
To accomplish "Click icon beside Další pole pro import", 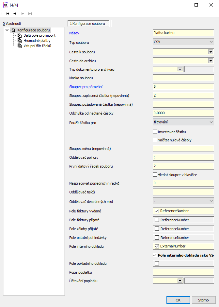I will coord(20,35).
